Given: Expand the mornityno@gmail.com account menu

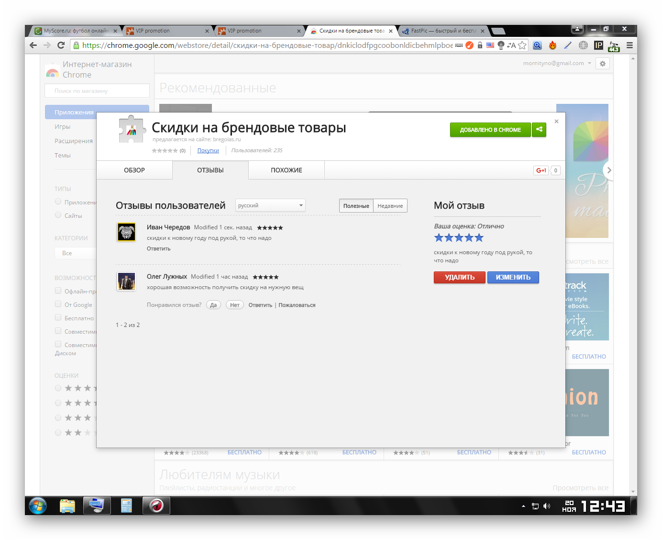Looking at the screenshot, I should click(557, 63).
